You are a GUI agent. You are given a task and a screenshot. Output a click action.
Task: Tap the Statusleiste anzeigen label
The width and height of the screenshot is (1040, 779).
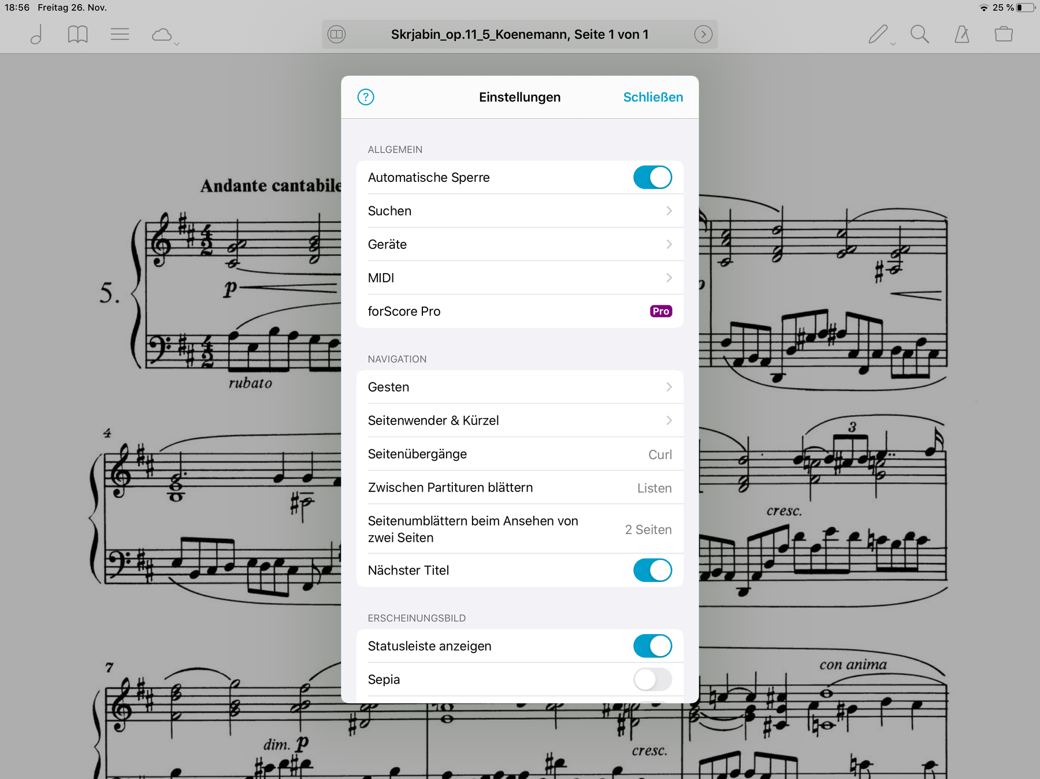[x=429, y=646]
